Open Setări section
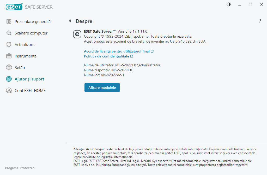 click(x=20, y=68)
